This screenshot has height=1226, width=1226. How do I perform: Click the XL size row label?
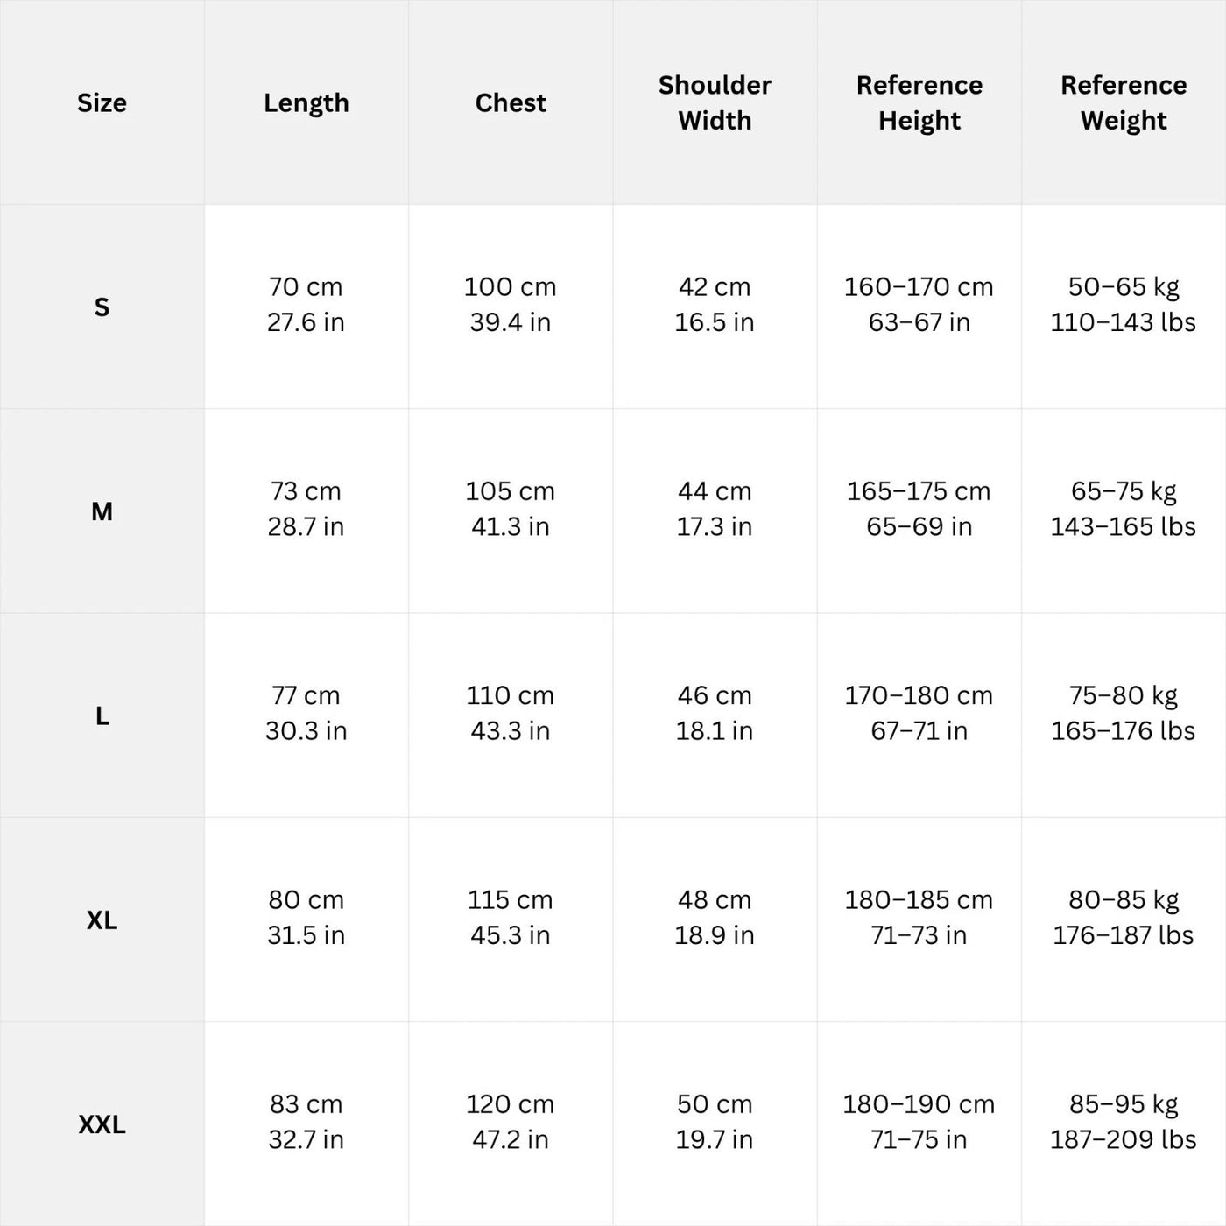[102, 919]
